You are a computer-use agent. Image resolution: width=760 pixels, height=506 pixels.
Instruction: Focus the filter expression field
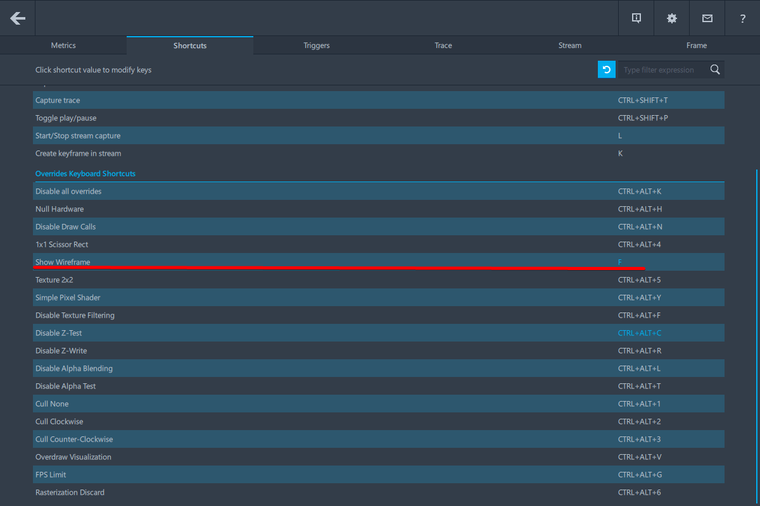tap(662, 70)
